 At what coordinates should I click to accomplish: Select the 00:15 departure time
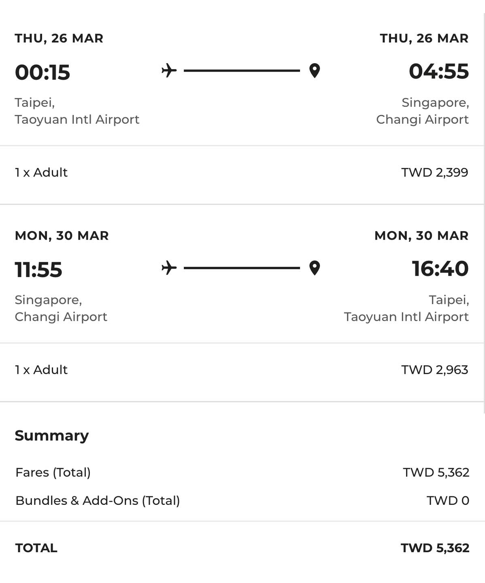coord(43,72)
